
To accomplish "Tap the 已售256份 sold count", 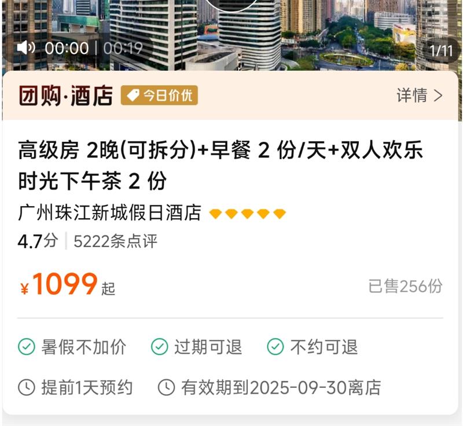I will [406, 286].
